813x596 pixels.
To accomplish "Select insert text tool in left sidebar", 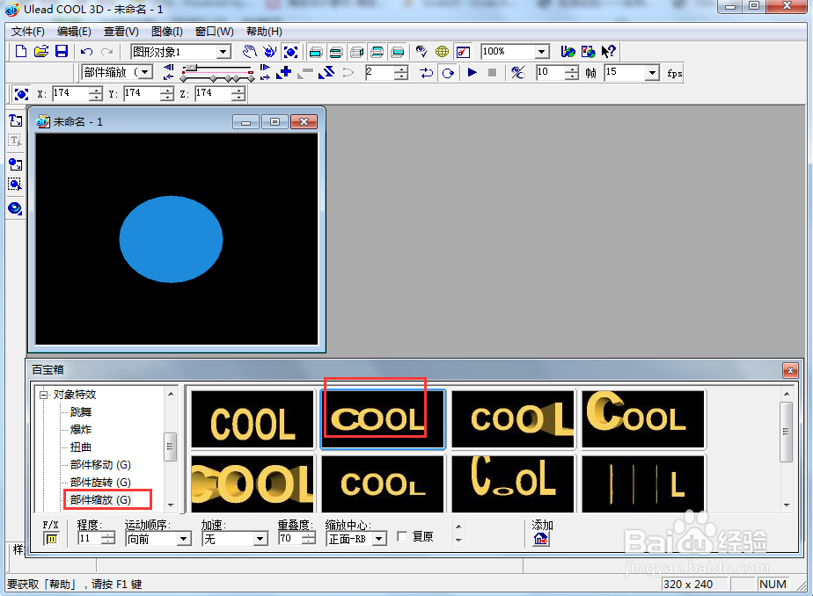I will tap(15, 120).
